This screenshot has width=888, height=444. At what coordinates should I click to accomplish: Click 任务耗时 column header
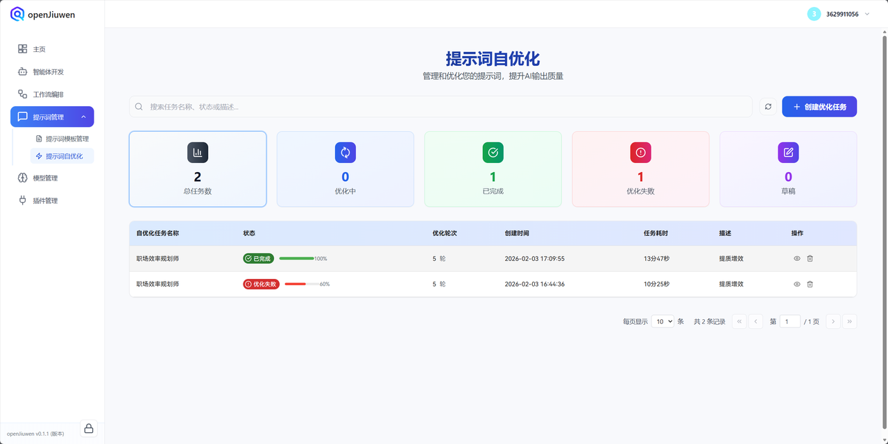pos(656,233)
